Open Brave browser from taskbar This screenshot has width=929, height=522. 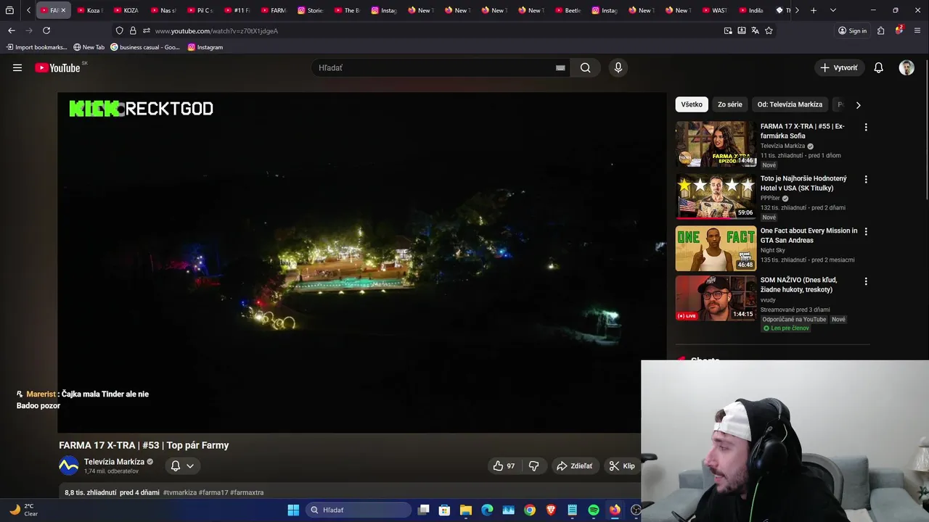(551, 510)
